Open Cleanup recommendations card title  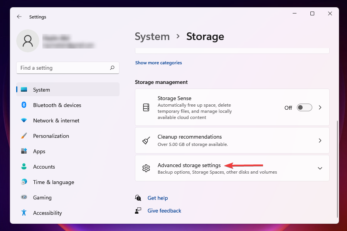[x=190, y=137]
